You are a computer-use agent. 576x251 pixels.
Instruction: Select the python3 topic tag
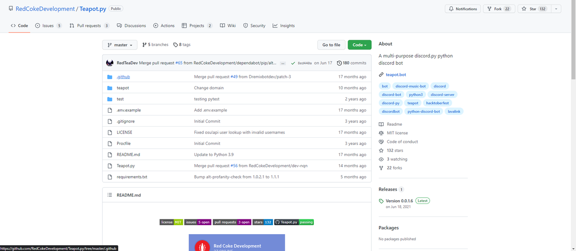coord(416,95)
